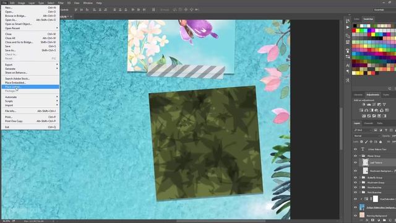
Task: Hide the Mushroom Group layer
Action: (x=355, y=182)
